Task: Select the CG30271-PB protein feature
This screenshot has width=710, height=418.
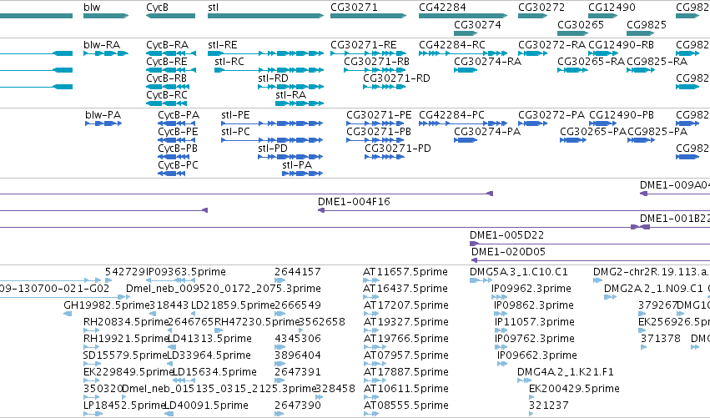Action: point(375,140)
